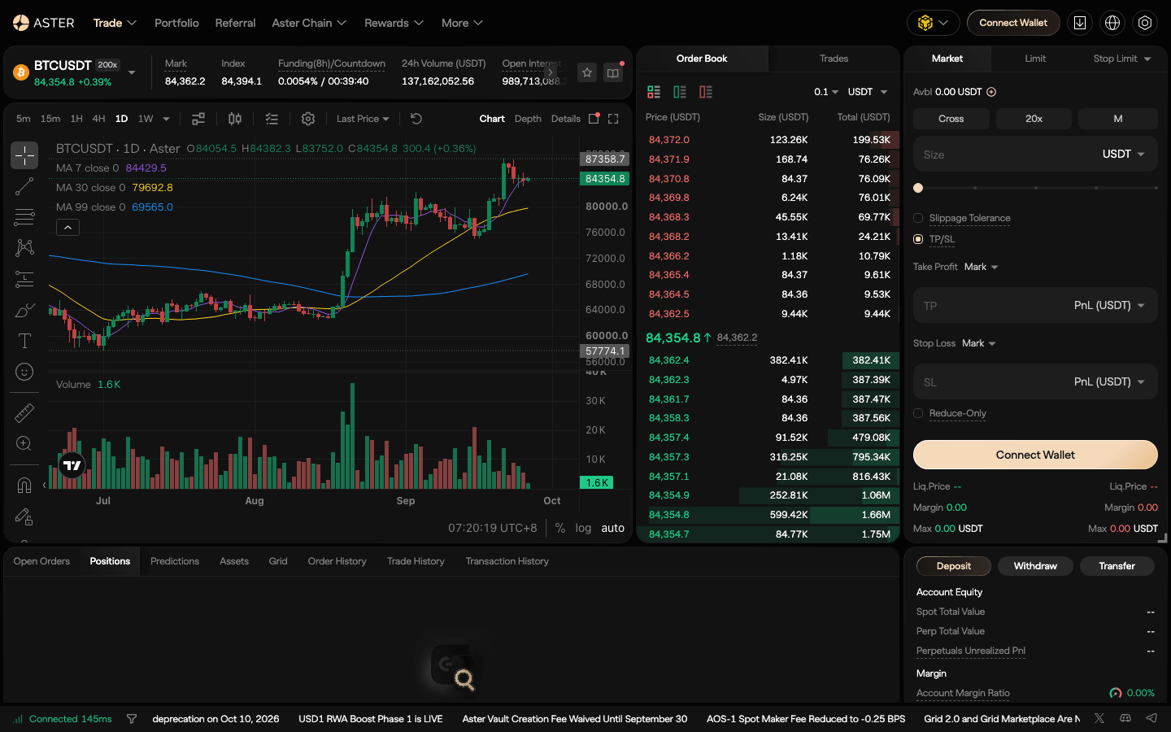Open Size currency USDT dropdown

[x=1124, y=154]
